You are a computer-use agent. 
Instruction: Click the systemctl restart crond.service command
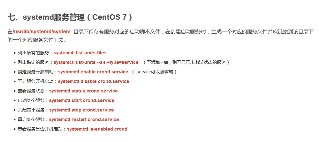(84, 119)
